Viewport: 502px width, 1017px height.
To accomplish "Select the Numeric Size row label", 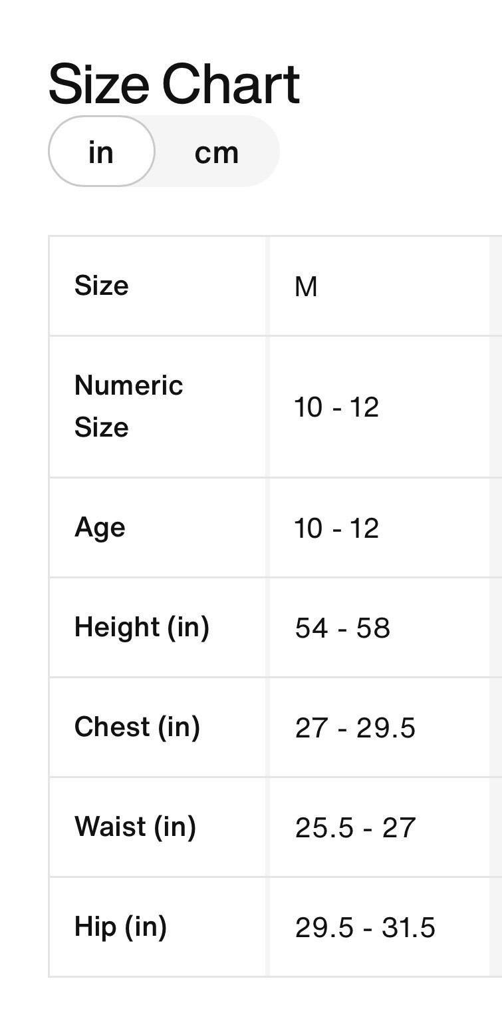I will [129, 406].
